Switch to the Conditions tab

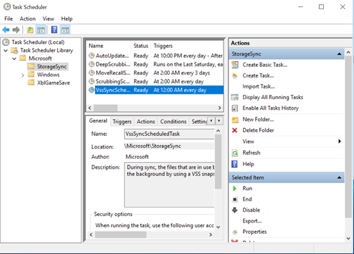tap(173, 121)
